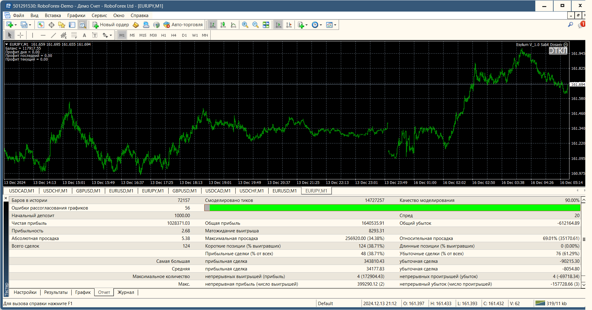
Task: Open the Вставка menu
Action: coord(53,16)
